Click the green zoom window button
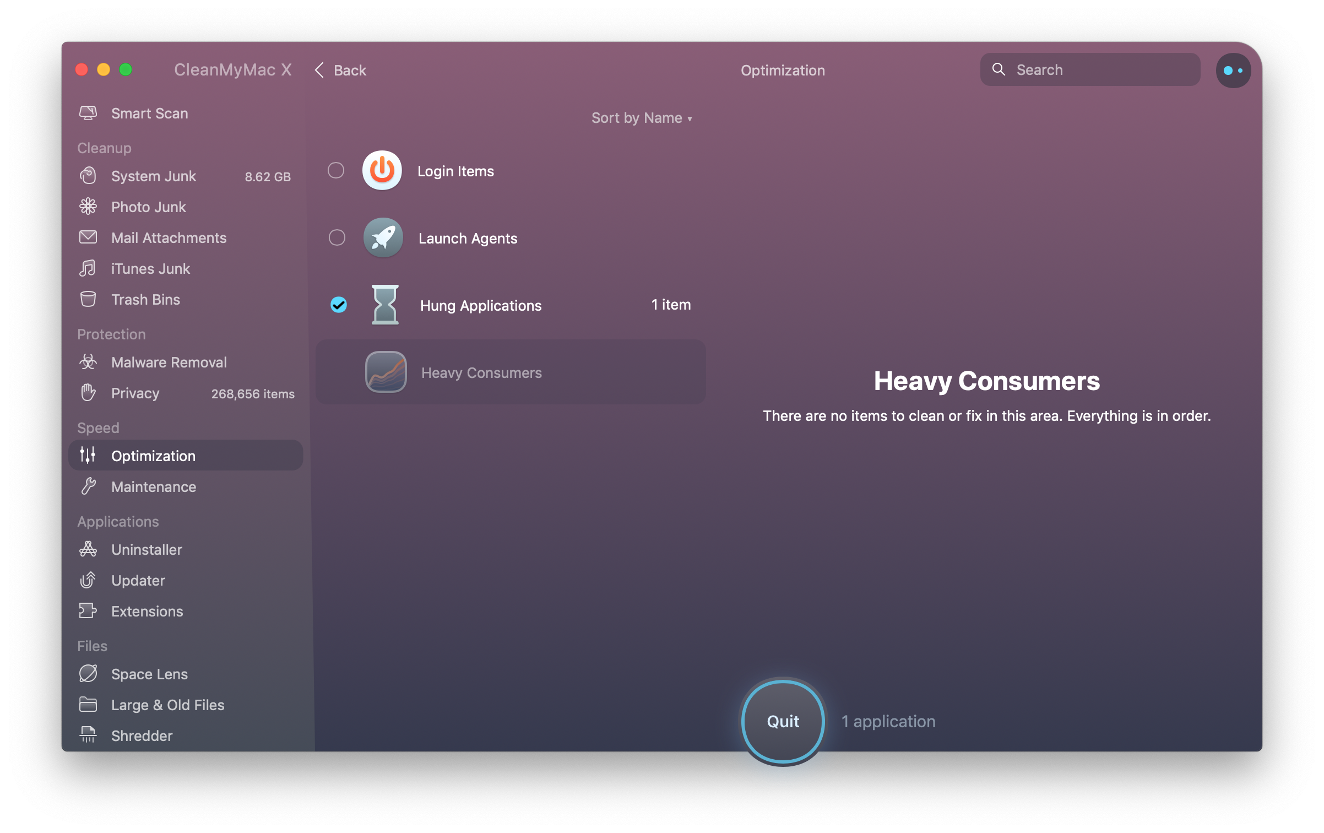Image resolution: width=1324 pixels, height=833 pixels. [126, 69]
